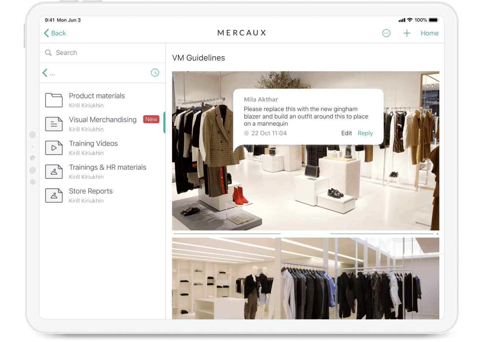This screenshot has height=342, width=483.
Task: Open the second store photo with mannequins
Action: [305, 278]
